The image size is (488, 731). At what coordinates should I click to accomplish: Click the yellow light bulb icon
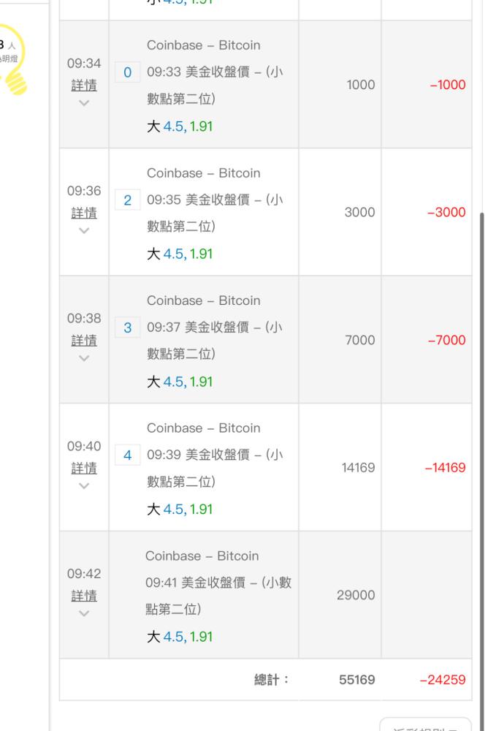click(x=13, y=60)
